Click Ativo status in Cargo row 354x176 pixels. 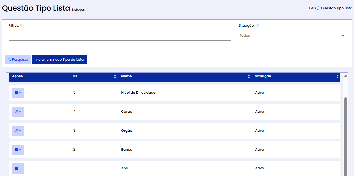(259, 112)
